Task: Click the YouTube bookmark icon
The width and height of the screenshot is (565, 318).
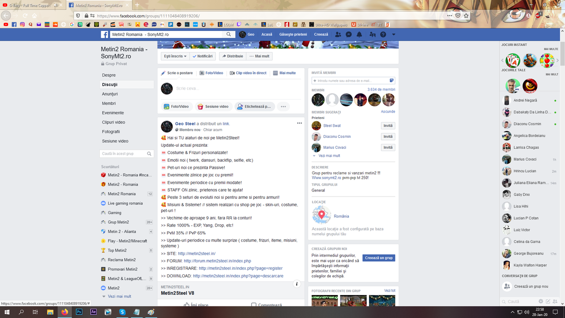Action: (6, 25)
